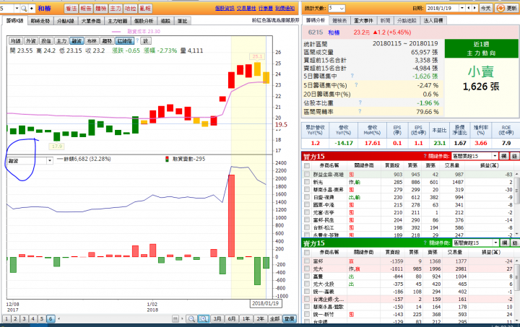Switch to the 主力地圖 tab
The image size is (520, 327).
[118, 21]
